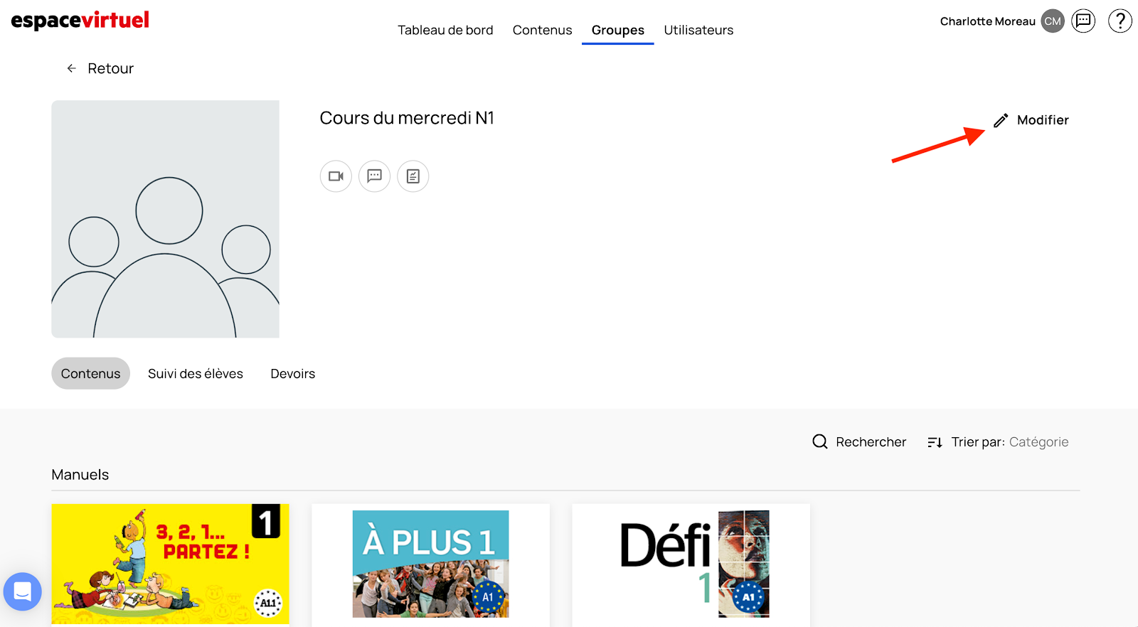This screenshot has height=627, width=1138.
Task: Expand the Trier par Catégorie sort dropdown
Action: click(x=1038, y=442)
